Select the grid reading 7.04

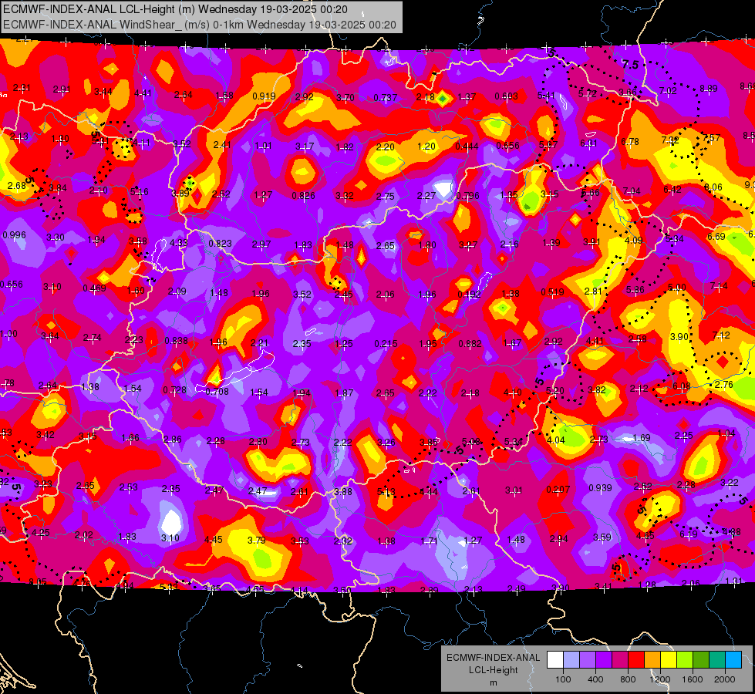(x=632, y=191)
